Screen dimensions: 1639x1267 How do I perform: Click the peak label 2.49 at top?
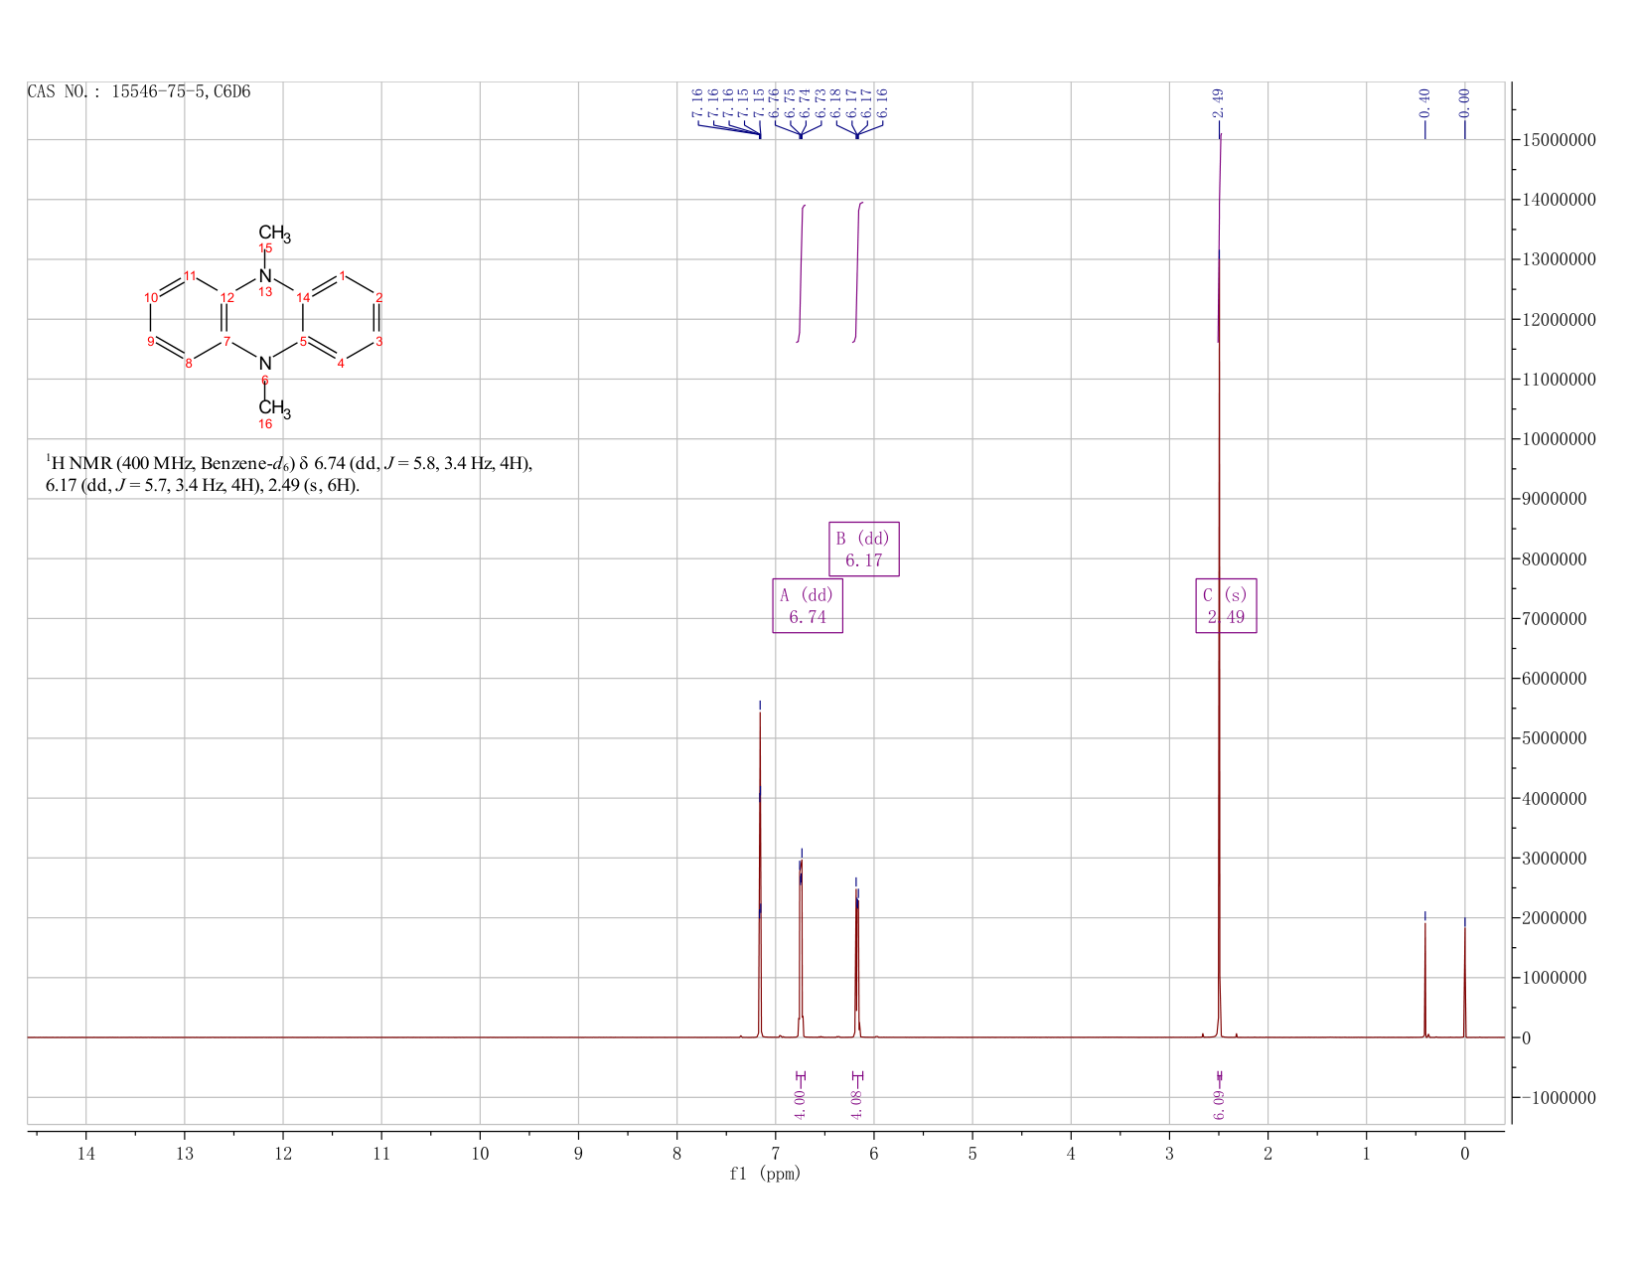click(1218, 102)
